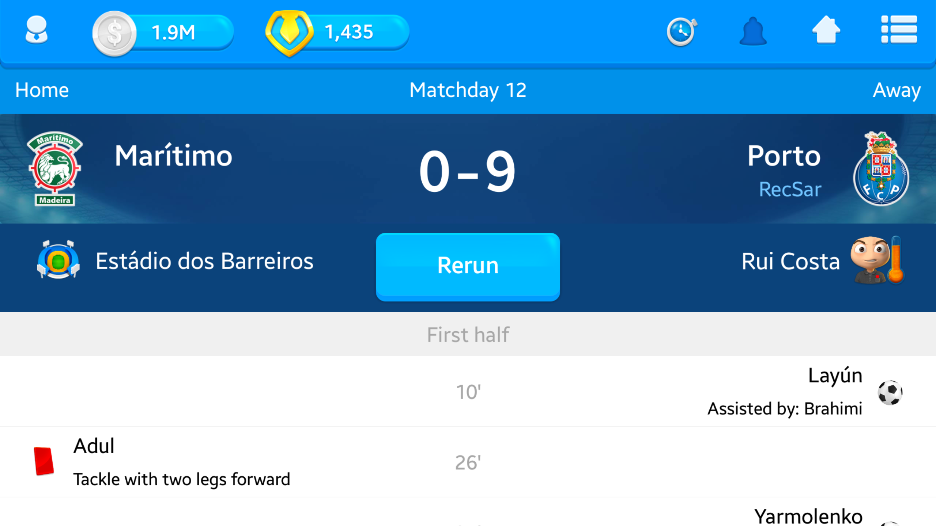Open the timer clock icon
Screen dimensions: 936x526
tap(681, 31)
